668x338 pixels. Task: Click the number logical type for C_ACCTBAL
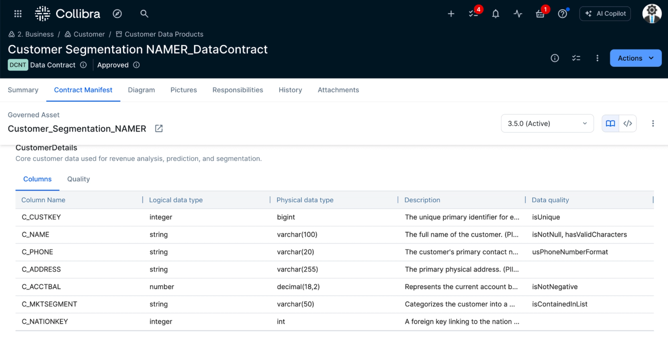pyautogui.click(x=162, y=287)
